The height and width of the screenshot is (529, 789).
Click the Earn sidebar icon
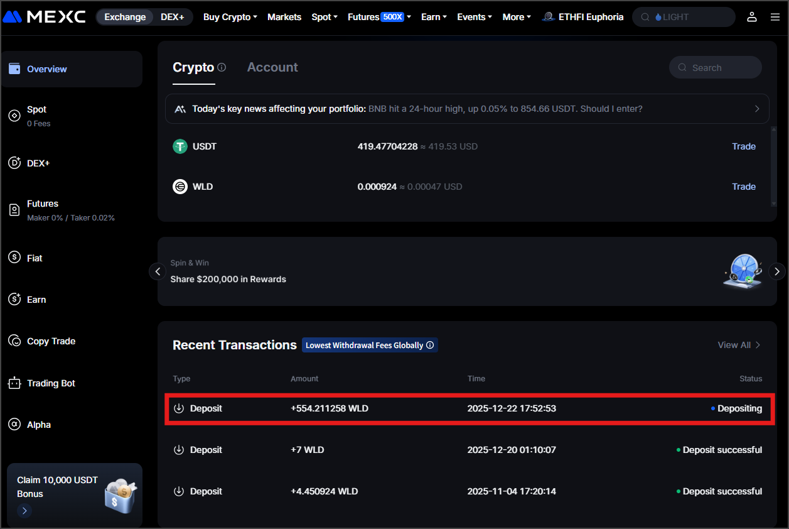[x=14, y=299]
